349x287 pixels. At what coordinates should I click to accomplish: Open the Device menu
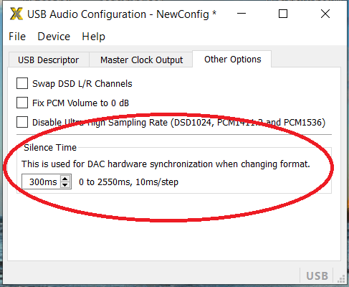(x=54, y=37)
